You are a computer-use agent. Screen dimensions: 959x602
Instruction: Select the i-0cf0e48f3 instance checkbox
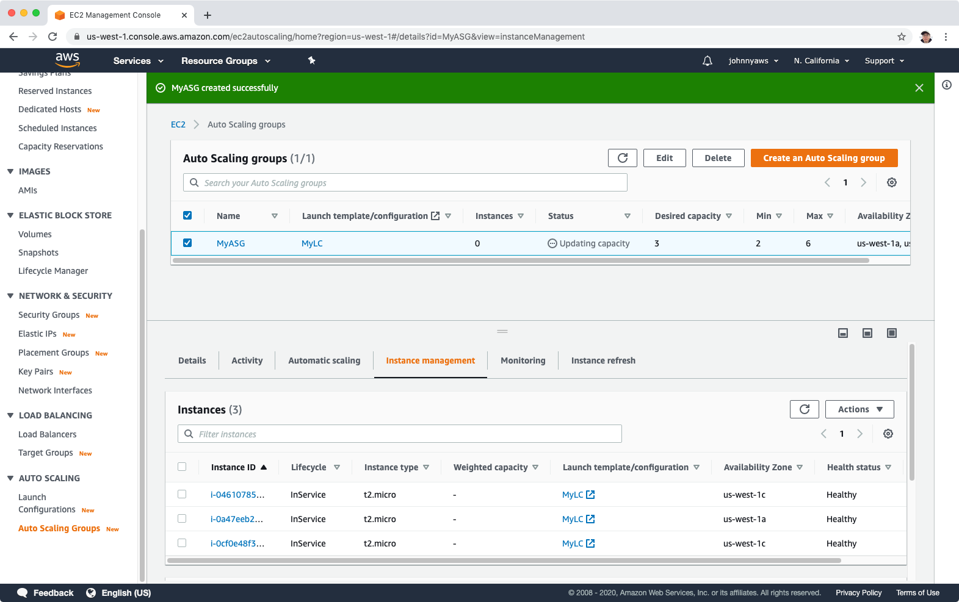[182, 543]
